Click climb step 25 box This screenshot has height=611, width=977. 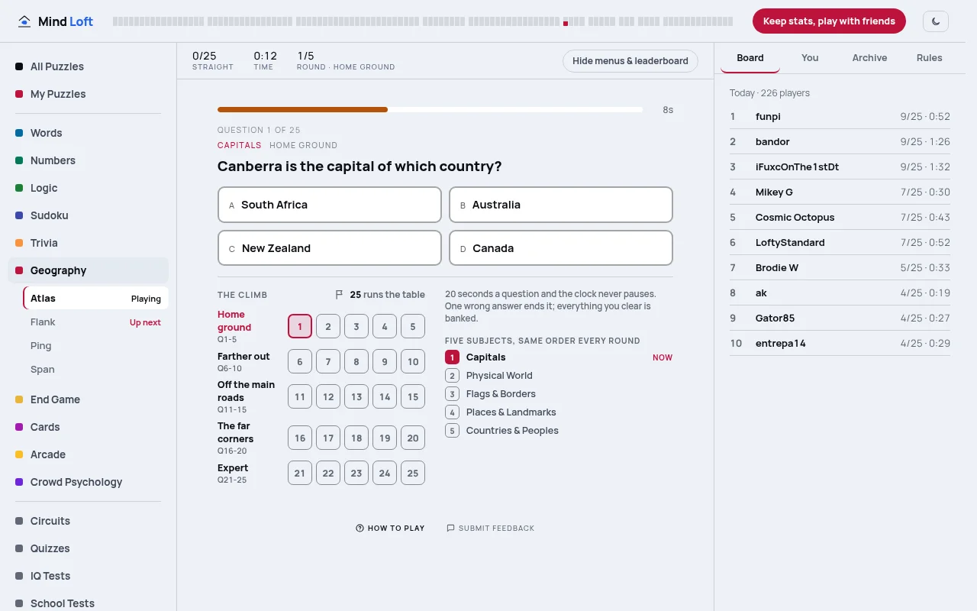tap(413, 473)
